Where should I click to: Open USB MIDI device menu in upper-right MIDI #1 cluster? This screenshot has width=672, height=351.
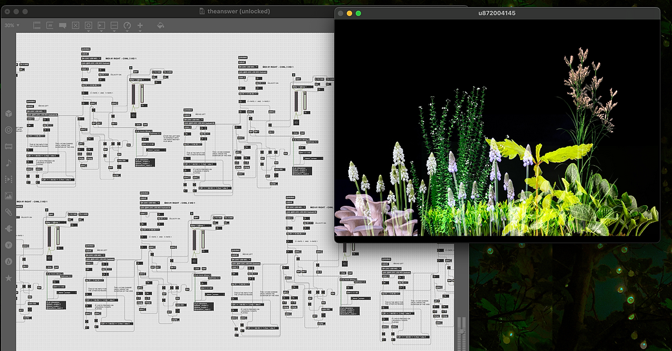[249, 66]
